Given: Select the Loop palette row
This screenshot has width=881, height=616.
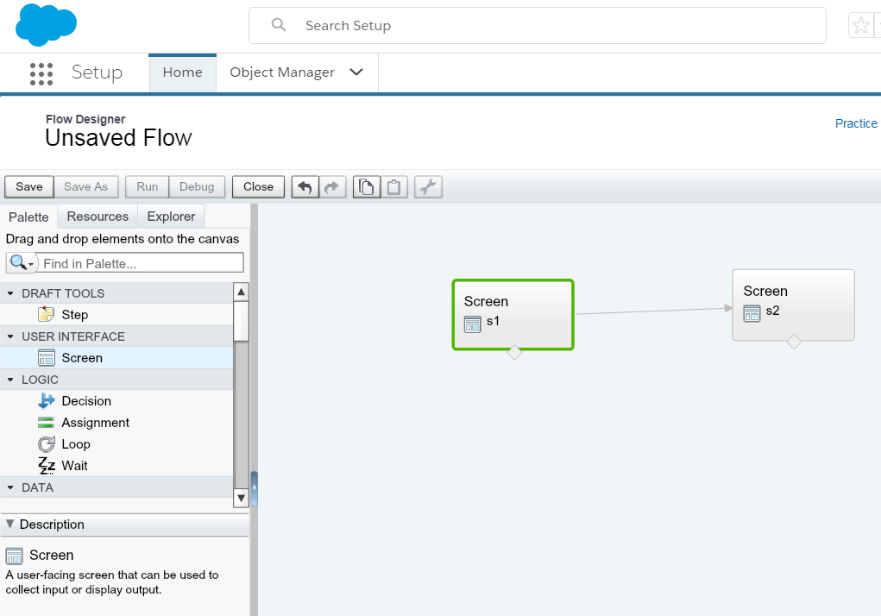Looking at the screenshot, I should click(x=116, y=444).
